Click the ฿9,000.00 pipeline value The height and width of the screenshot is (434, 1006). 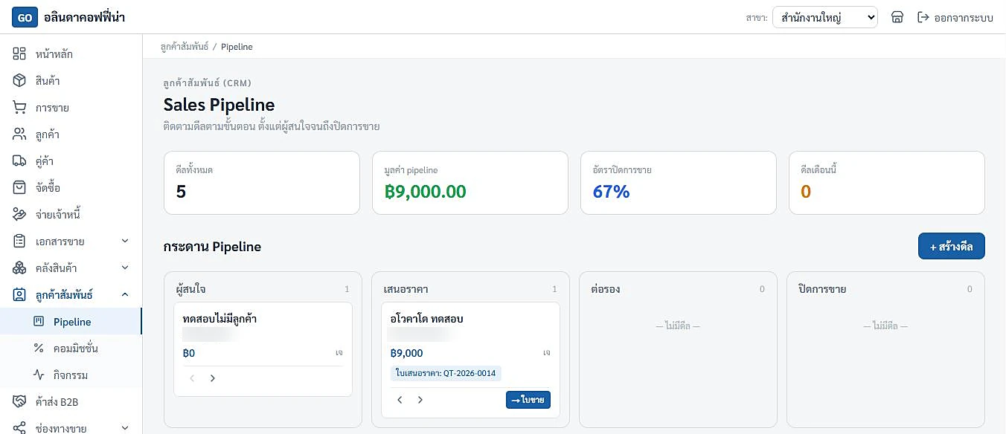coord(426,192)
